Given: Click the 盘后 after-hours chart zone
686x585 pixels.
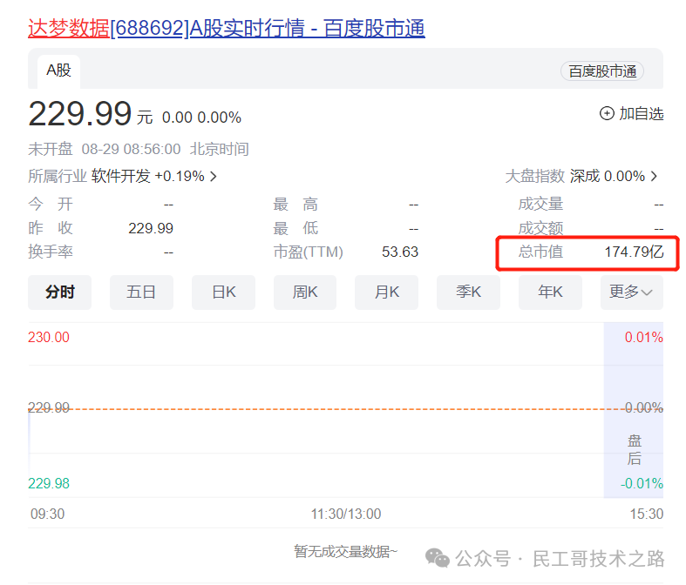Looking at the screenshot, I should (634, 410).
